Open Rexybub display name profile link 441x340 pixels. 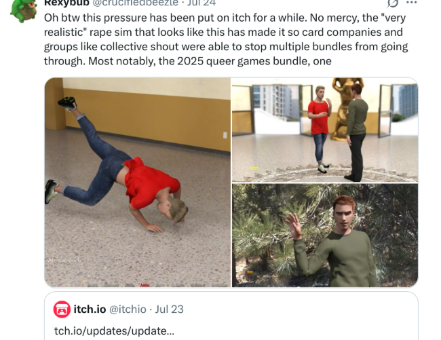tap(66, 3)
